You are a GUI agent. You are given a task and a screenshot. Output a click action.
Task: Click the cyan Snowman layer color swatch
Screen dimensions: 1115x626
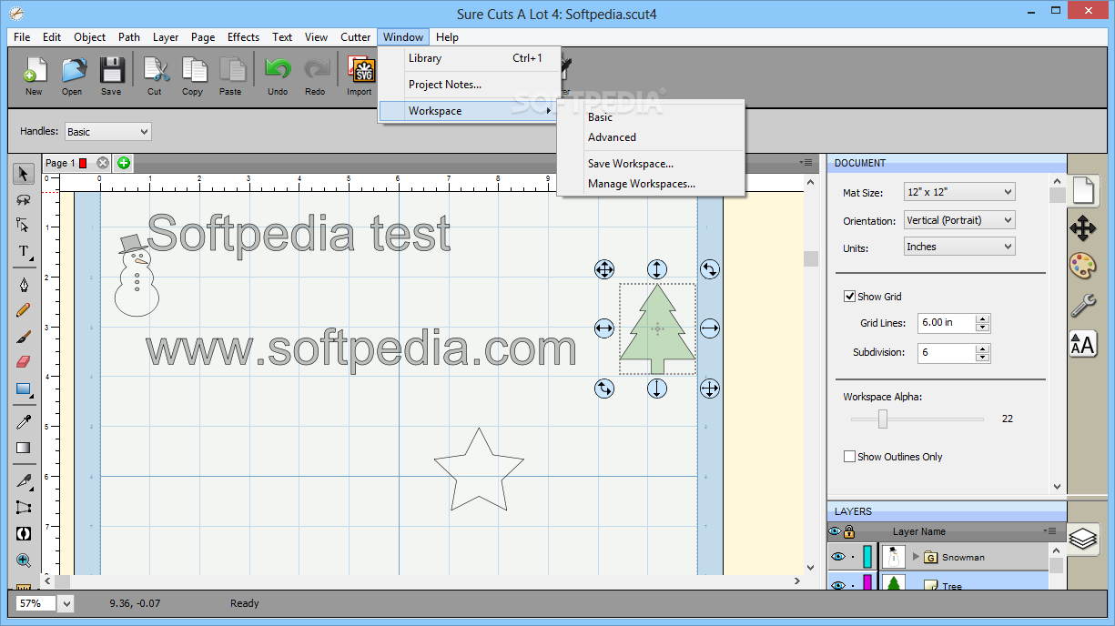pos(867,557)
